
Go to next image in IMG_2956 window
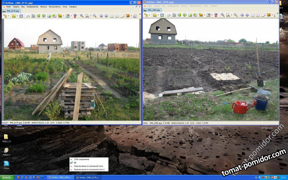point(247,15)
